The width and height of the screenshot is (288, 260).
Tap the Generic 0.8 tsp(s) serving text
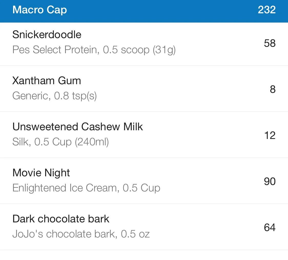pos(55,96)
